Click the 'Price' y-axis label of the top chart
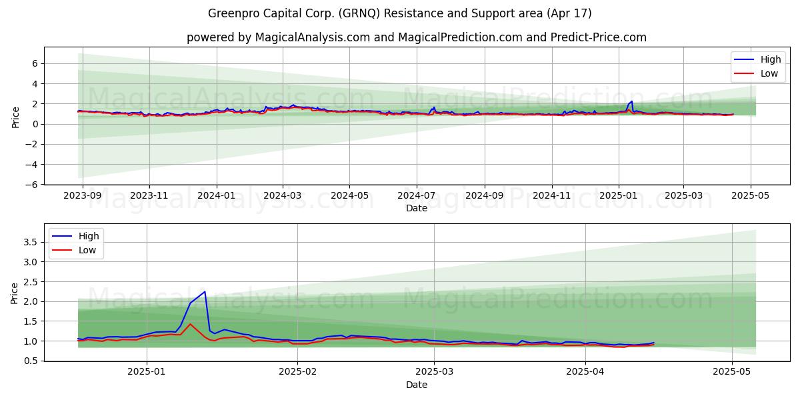 pos(15,117)
